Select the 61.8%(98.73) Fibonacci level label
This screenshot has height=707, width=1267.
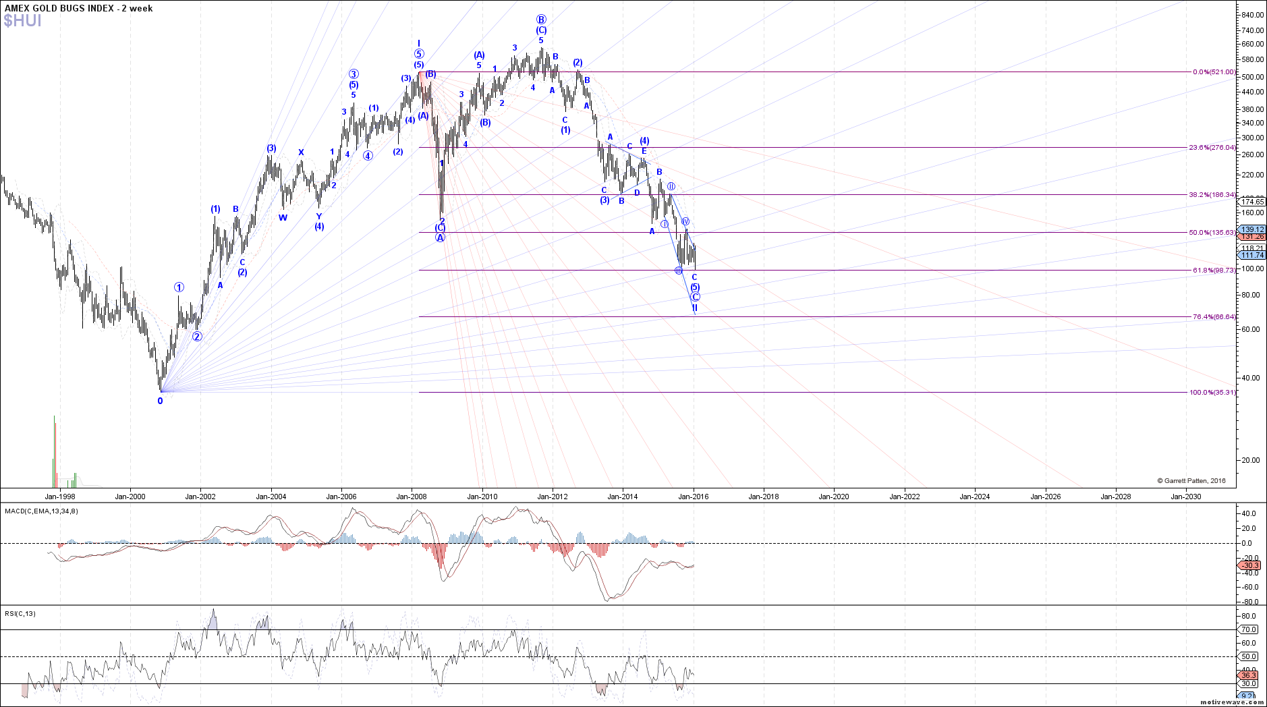click(1214, 270)
